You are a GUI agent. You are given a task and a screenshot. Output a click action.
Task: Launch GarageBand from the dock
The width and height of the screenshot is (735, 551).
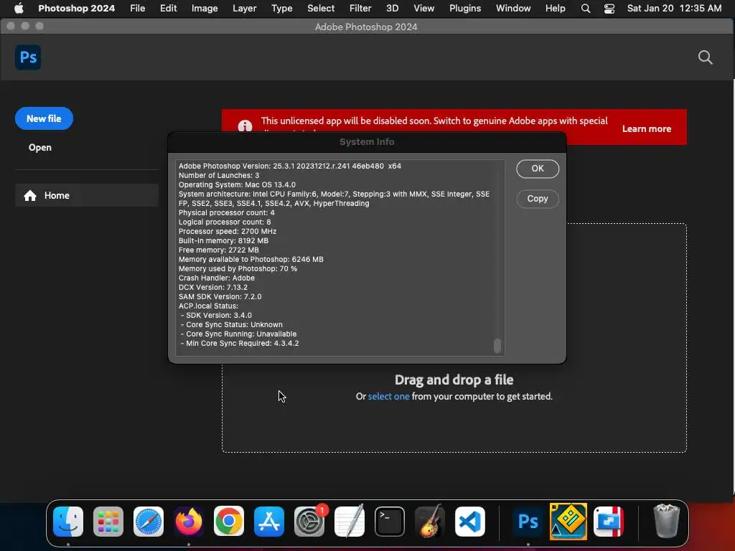click(430, 522)
